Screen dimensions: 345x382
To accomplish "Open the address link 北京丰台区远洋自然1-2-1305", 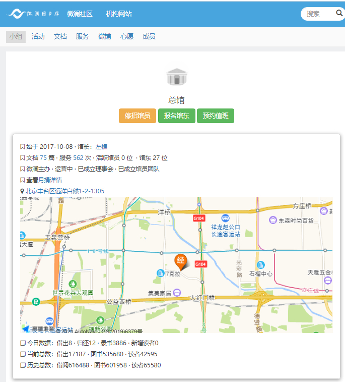I will [65, 191].
